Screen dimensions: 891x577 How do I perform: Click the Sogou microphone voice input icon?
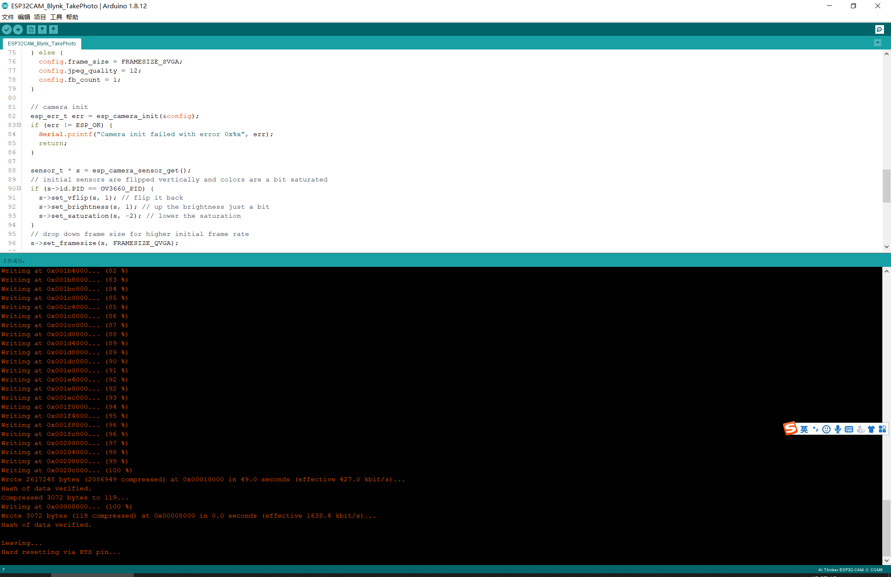[837, 429]
